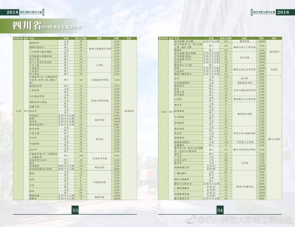Click the '食品质量与安全' major cell
This screenshot has height=227, width=295.
coord(44,160)
